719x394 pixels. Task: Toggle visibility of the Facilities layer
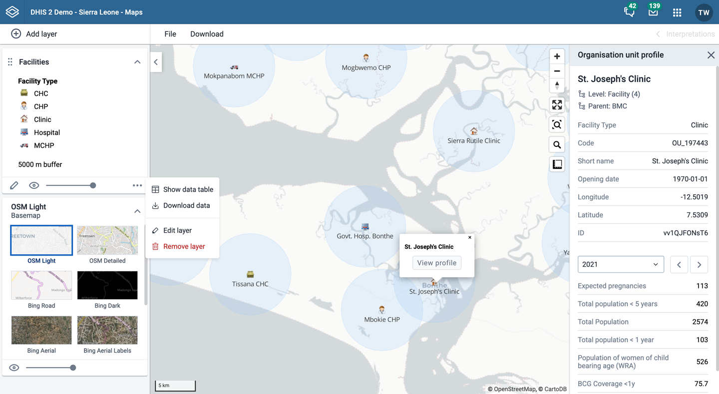(34, 185)
